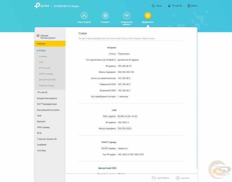Click the 1 хвилина online time

(123, 96)
